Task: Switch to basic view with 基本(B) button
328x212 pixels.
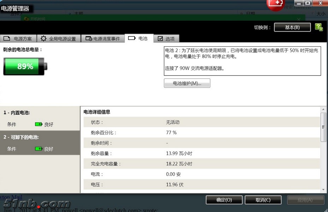Action: pyautogui.click(x=292, y=27)
